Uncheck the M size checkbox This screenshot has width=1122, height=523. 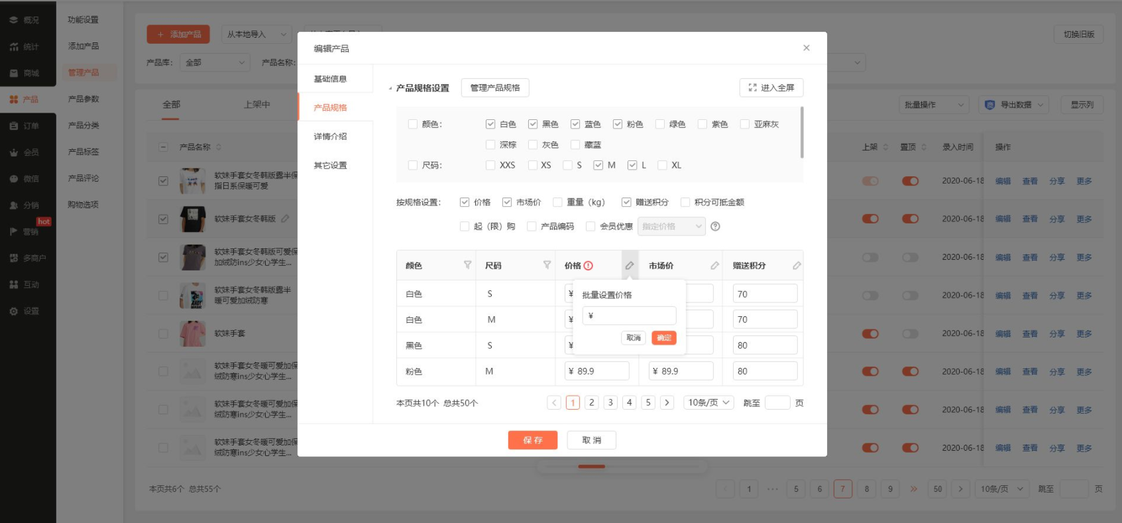click(x=598, y=165)
